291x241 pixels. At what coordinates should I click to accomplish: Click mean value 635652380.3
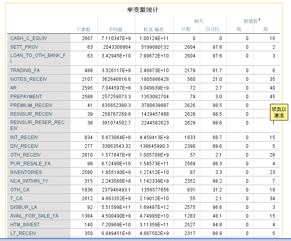(117, 105)
